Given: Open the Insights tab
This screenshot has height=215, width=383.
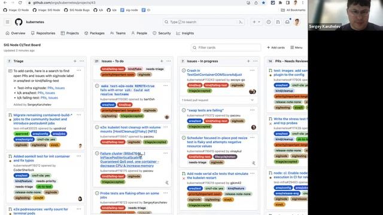Looking at the screenshot, I should point(185,33).
